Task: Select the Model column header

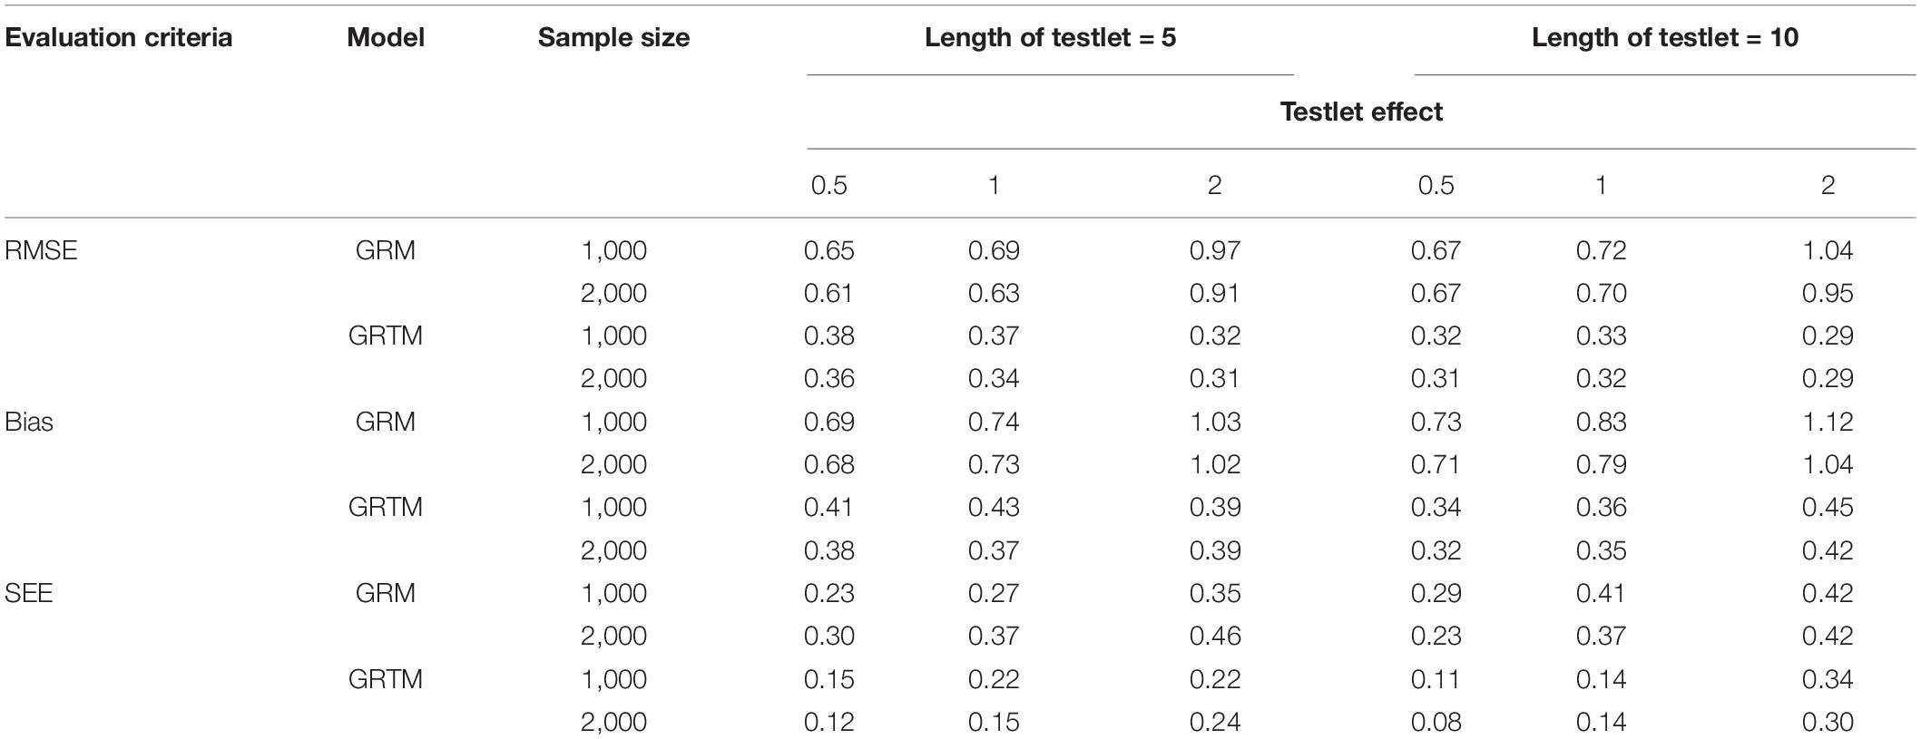Action: point(386,37)
